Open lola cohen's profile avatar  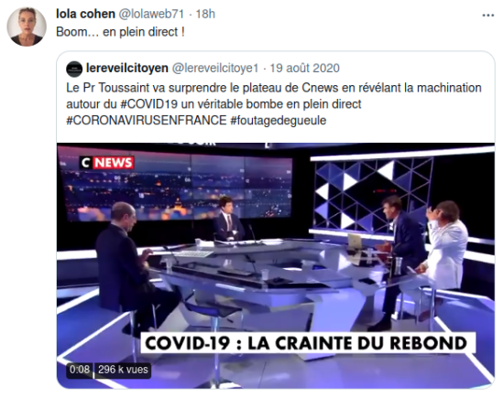pyautogui.click(x=27, y=27)
